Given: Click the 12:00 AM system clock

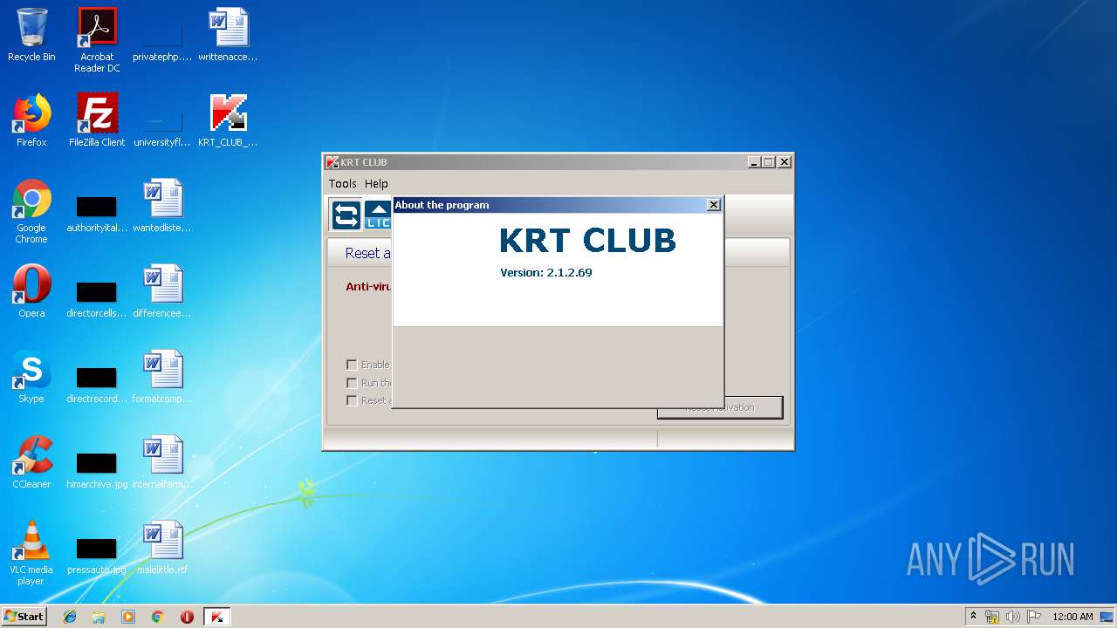Looking at the screenshot, I should click(1072, 617).
